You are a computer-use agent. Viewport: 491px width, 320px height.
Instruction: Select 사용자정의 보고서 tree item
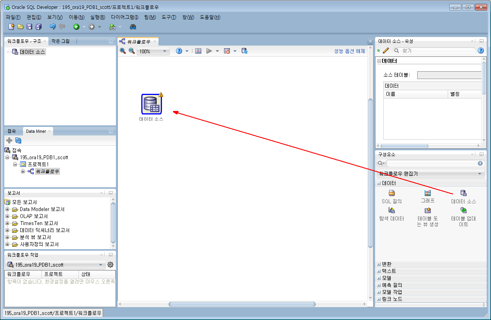tap(39, 244)
